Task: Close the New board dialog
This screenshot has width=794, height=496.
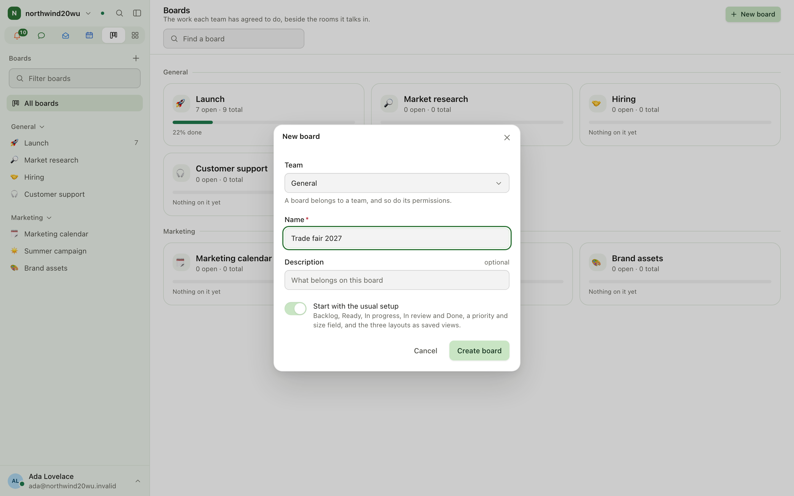Action: [x=507, y=138]
